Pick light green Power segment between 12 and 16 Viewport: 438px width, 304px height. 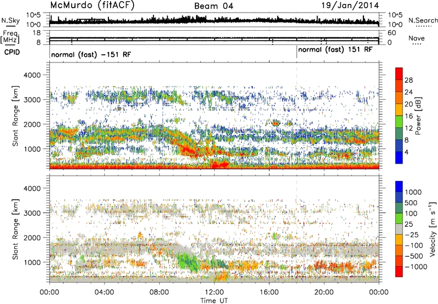click(399, 122)
